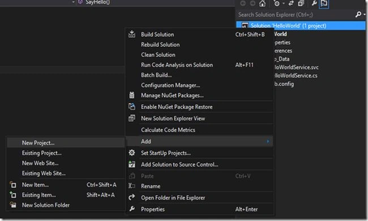Click the Manage NuGet Packages icon
This screenshot has height=221, width=368.
point(132,95)
